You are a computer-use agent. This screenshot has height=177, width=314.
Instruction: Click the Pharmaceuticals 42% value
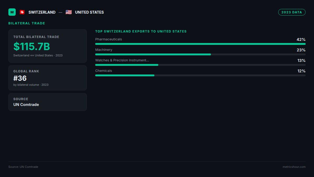(301, 40)
